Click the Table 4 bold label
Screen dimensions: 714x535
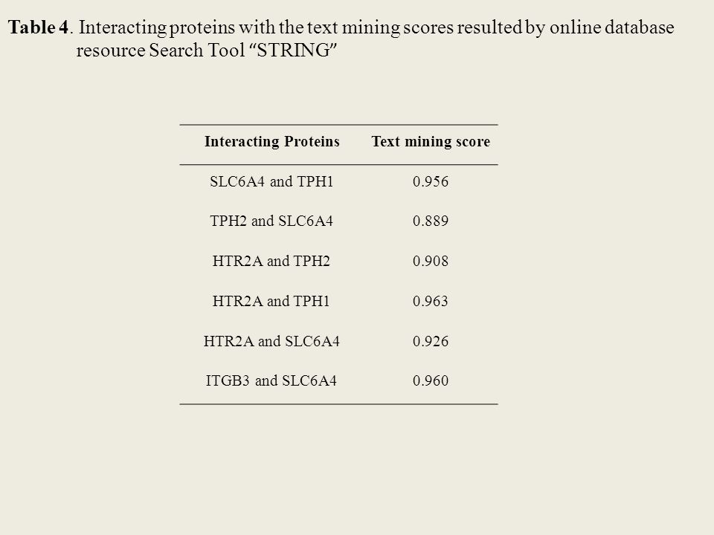(x=38, y=27)
